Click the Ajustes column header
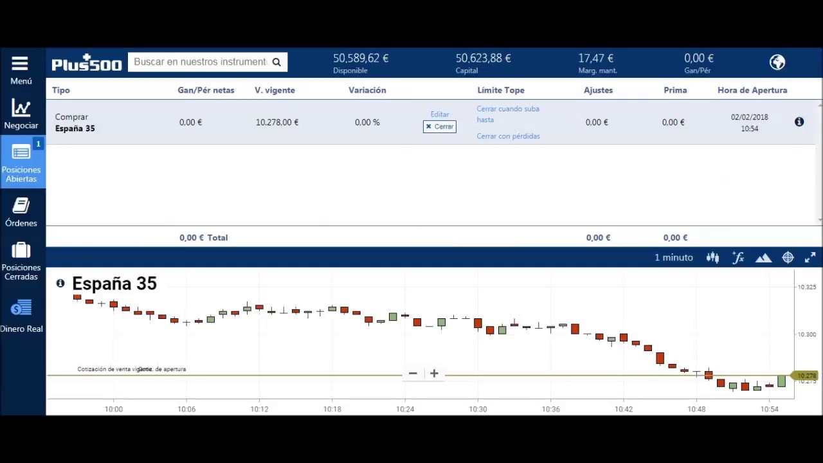The image size is (823, 463). click(598, 90)
